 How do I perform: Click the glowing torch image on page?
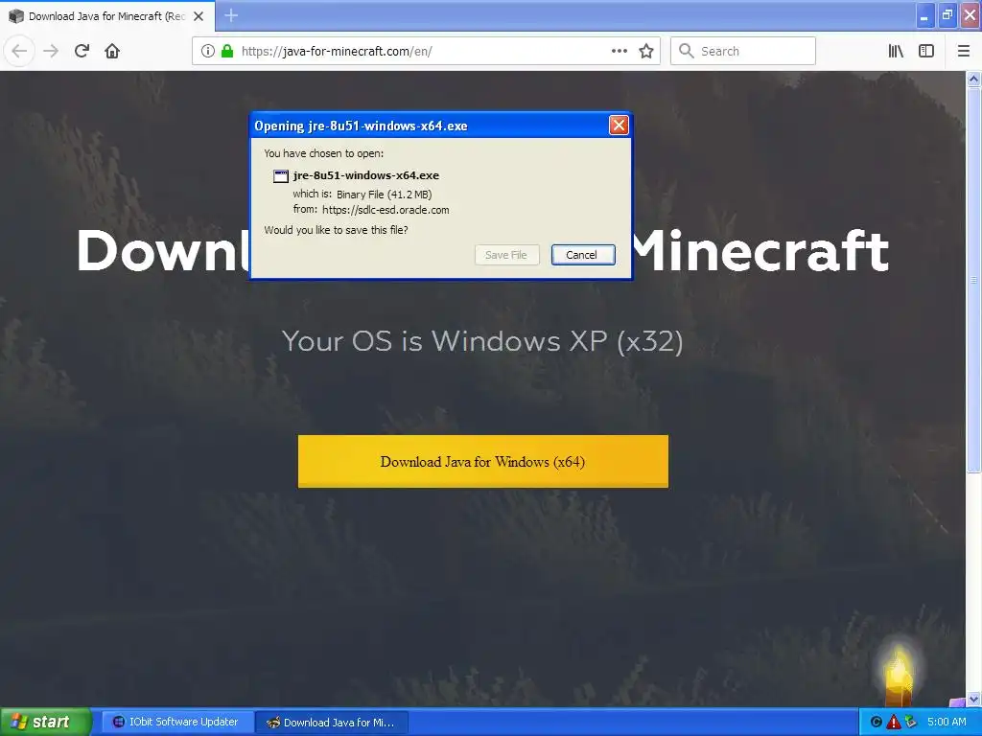tap(899, 676)
